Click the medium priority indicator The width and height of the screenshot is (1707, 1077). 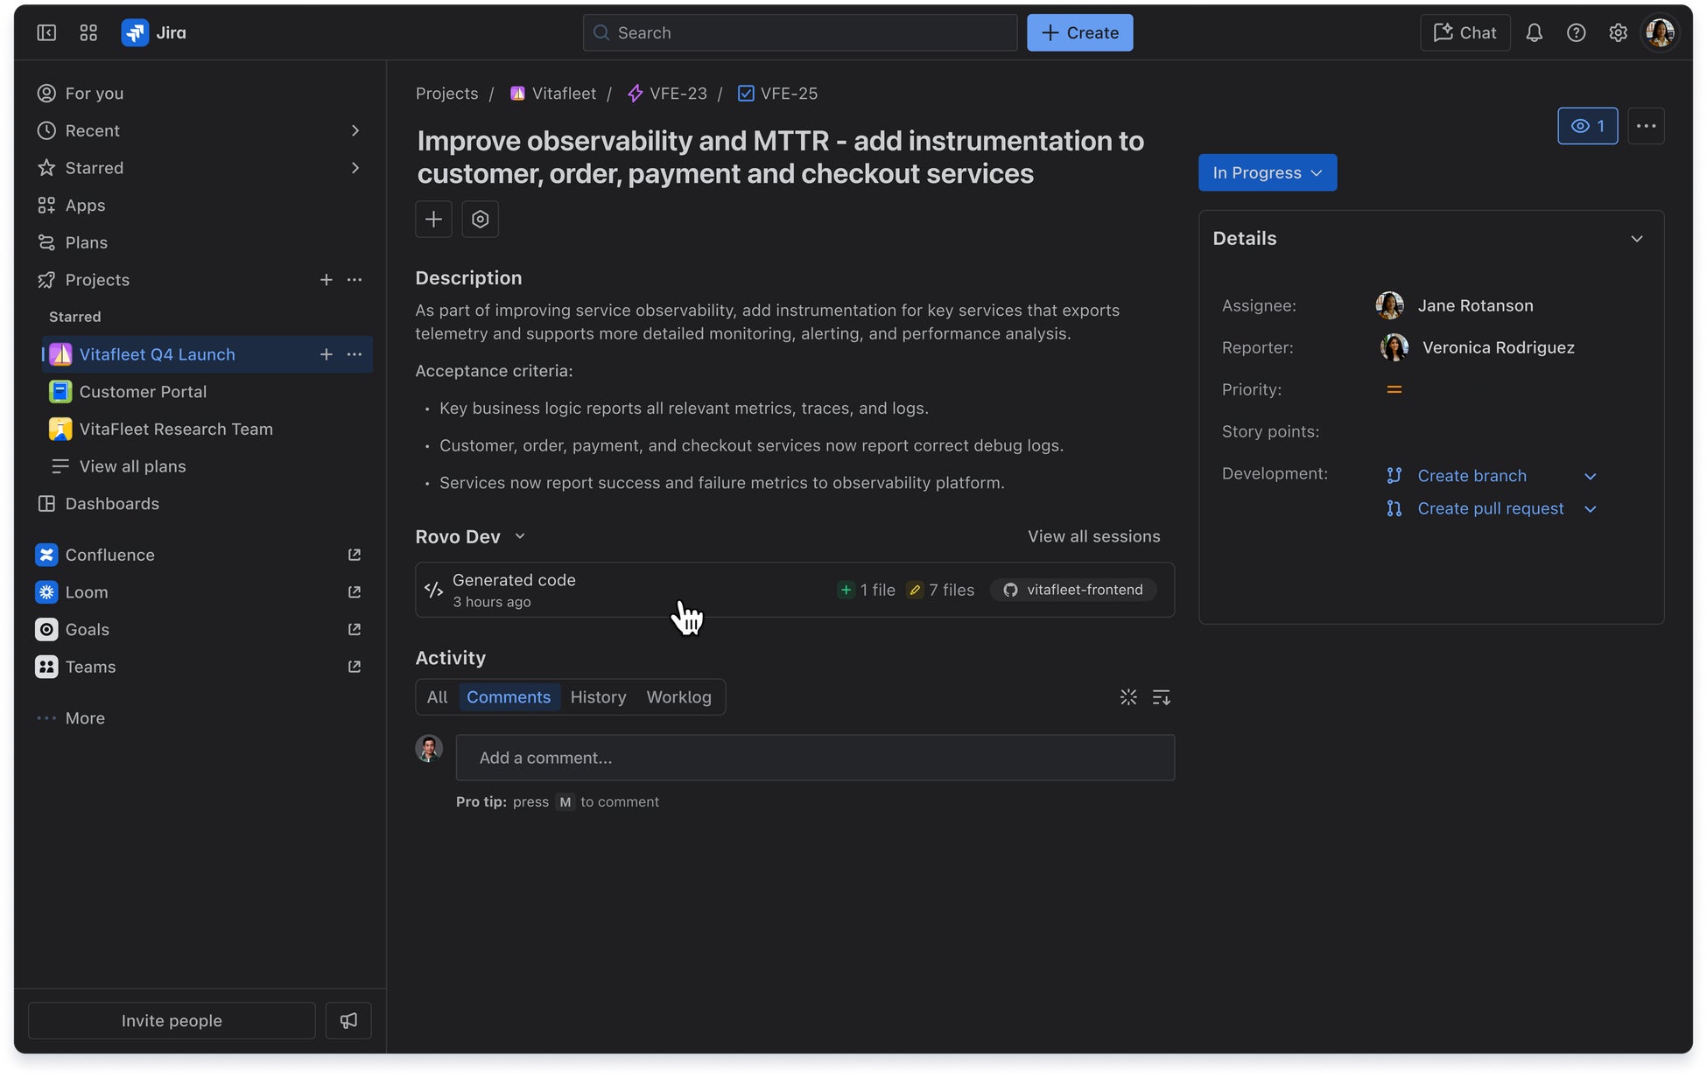(x=1394, y=389)
